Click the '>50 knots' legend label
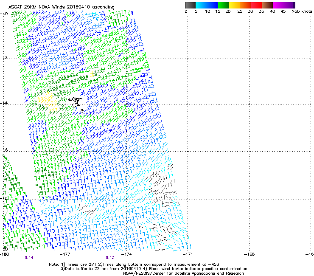The image size is (314, 276). coord(302,11)
